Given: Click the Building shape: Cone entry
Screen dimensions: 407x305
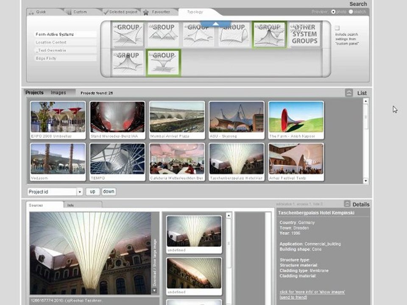Looking at the screenshot, I should pyautogui.click(x=301, y=249).
